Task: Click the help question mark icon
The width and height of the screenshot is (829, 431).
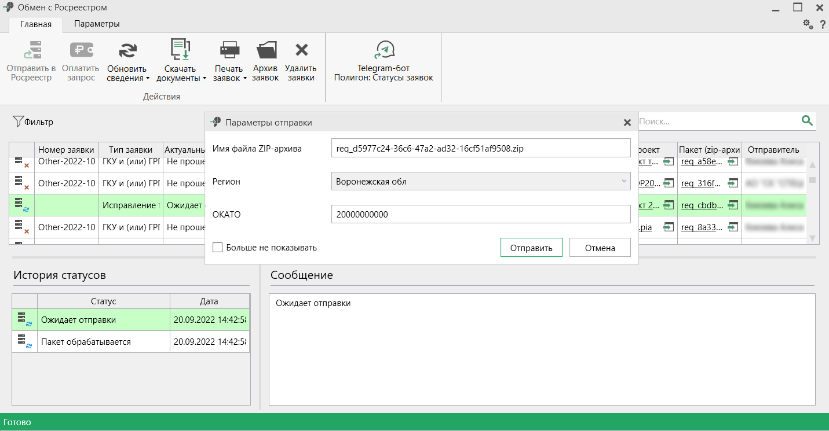Action: [x=822, y=25]
